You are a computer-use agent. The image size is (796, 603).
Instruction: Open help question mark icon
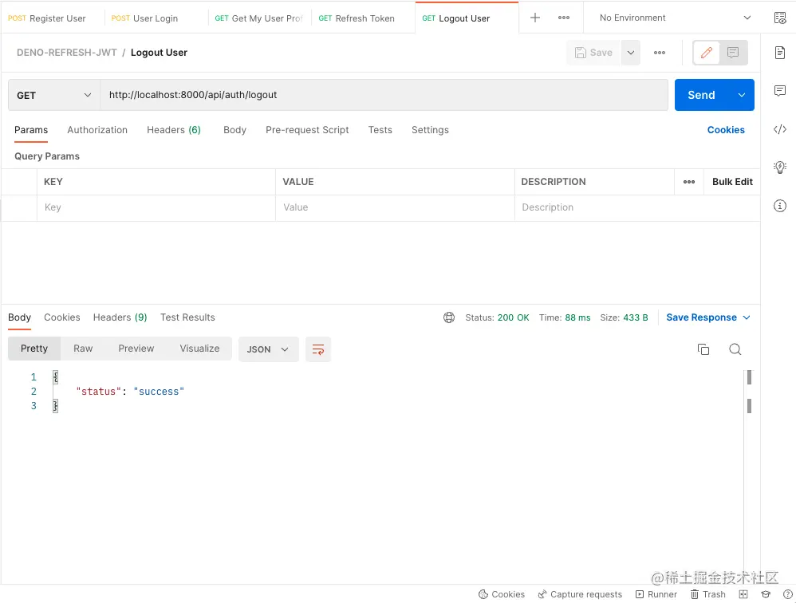coord(787,594)
